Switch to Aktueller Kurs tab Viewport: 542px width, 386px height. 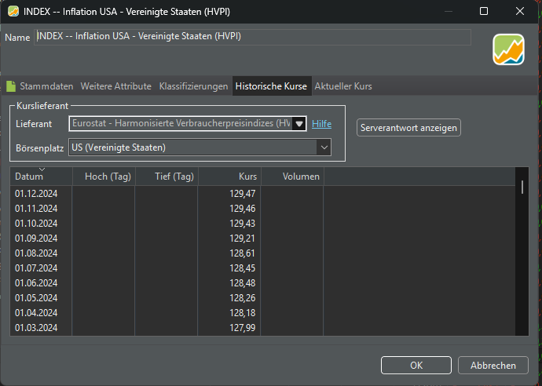(343, 86)
